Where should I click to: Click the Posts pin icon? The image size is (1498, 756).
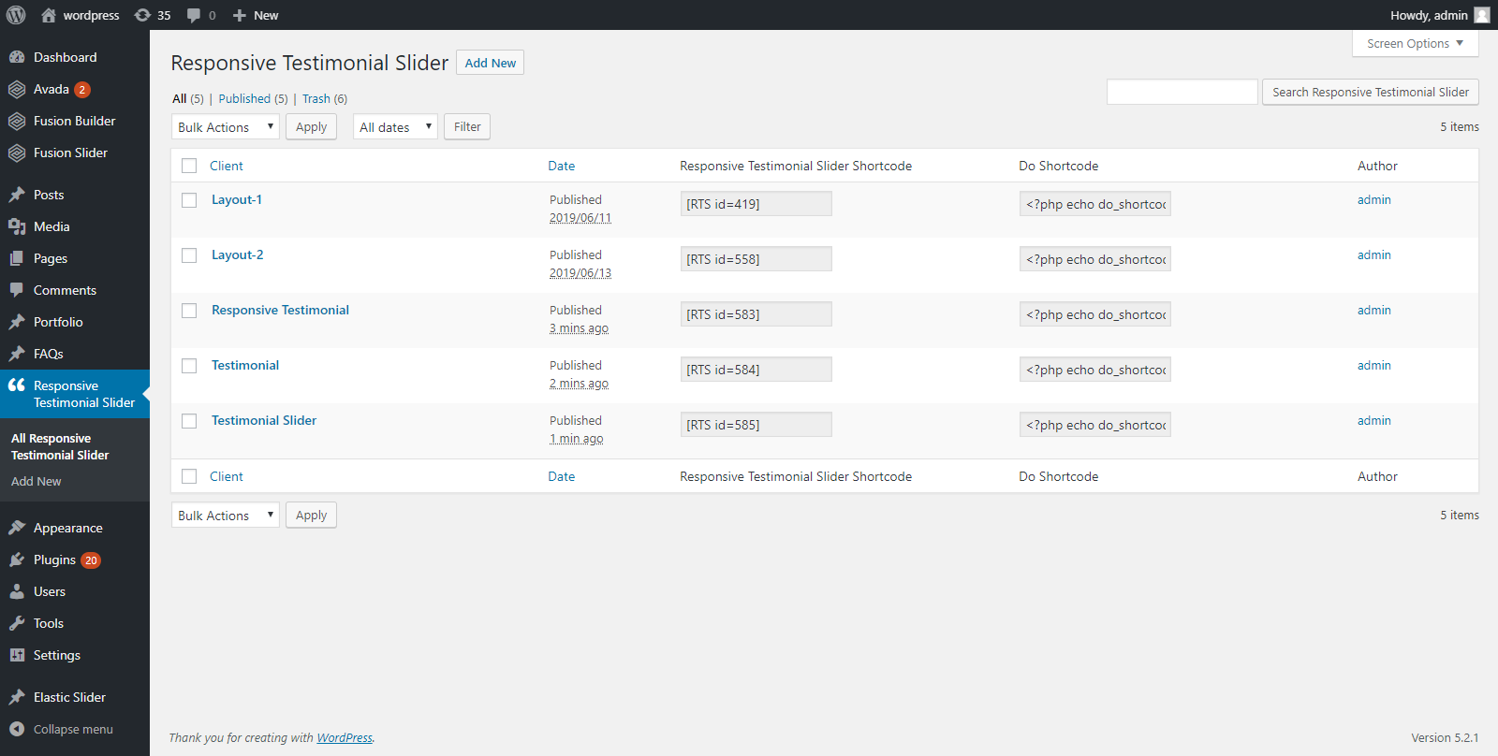pyautogui.click(x=17, y=195)
